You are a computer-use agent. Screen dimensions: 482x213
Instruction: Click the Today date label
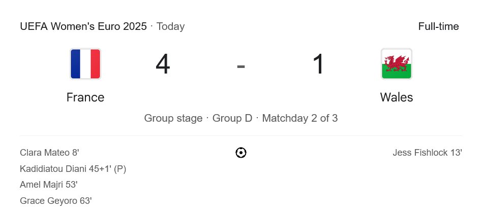point(170,26)
